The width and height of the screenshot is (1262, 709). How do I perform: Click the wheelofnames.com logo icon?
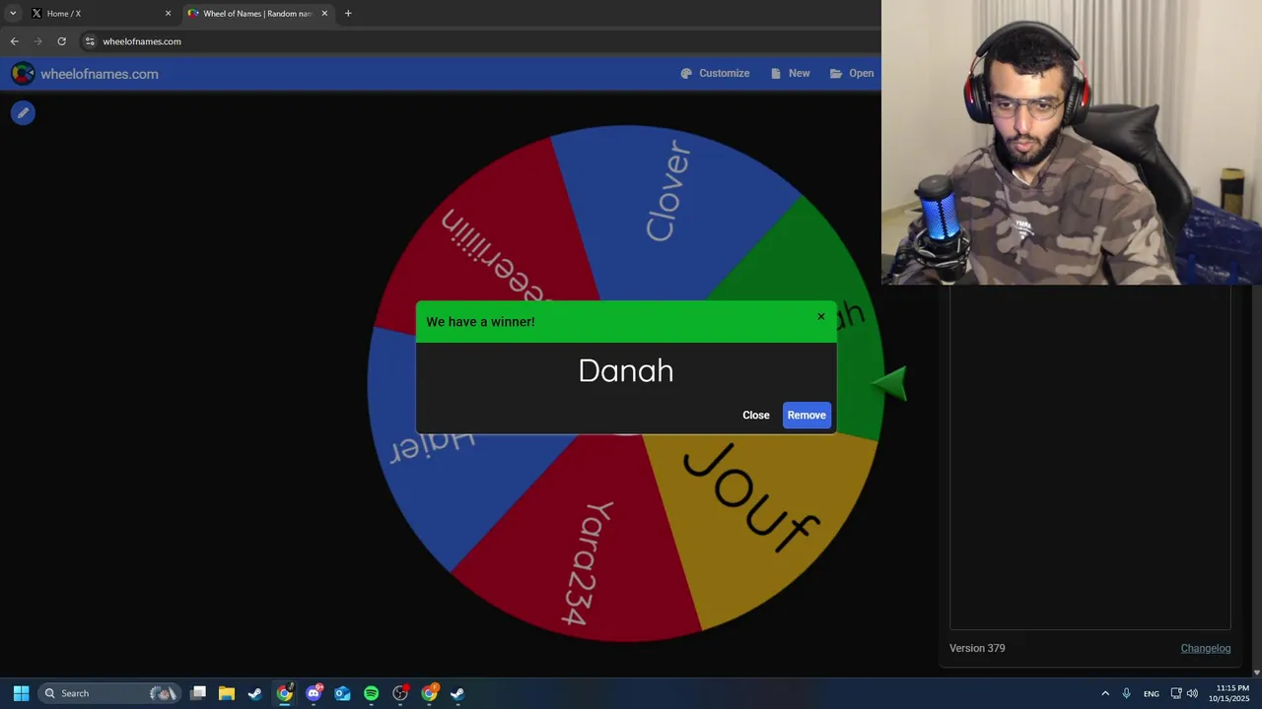[x=23, y=74]
